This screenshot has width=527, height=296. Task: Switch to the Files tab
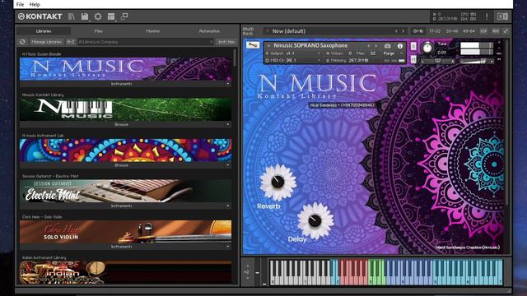click(98, 31)
